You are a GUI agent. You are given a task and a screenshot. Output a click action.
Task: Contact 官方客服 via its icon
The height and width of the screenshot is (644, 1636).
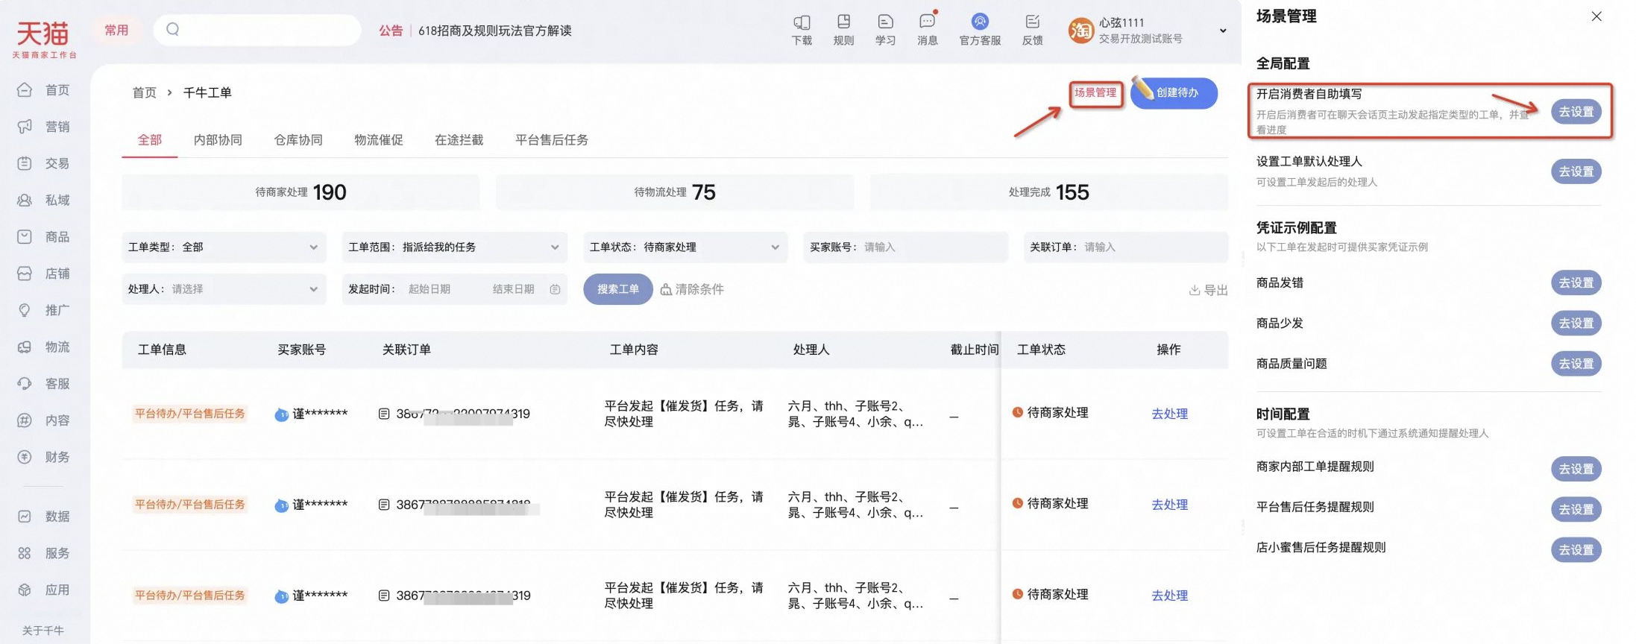pos(980,22)
